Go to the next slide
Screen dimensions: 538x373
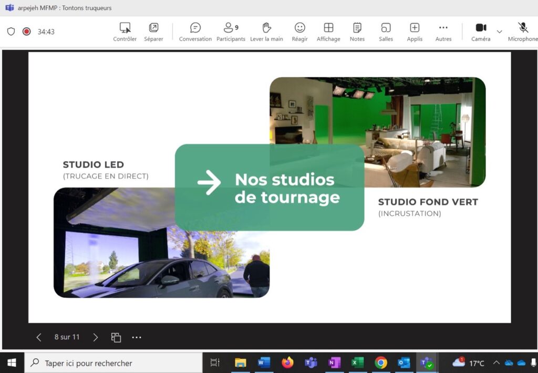(x=95, y=337)
